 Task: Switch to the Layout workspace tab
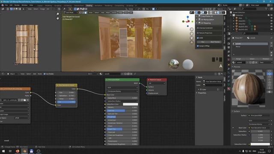pos(40,6)
